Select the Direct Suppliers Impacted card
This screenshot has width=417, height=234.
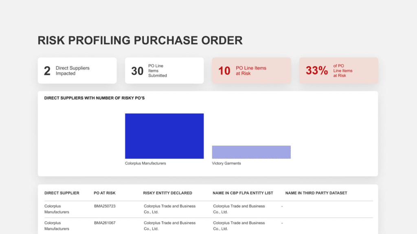tap(77, 71)
